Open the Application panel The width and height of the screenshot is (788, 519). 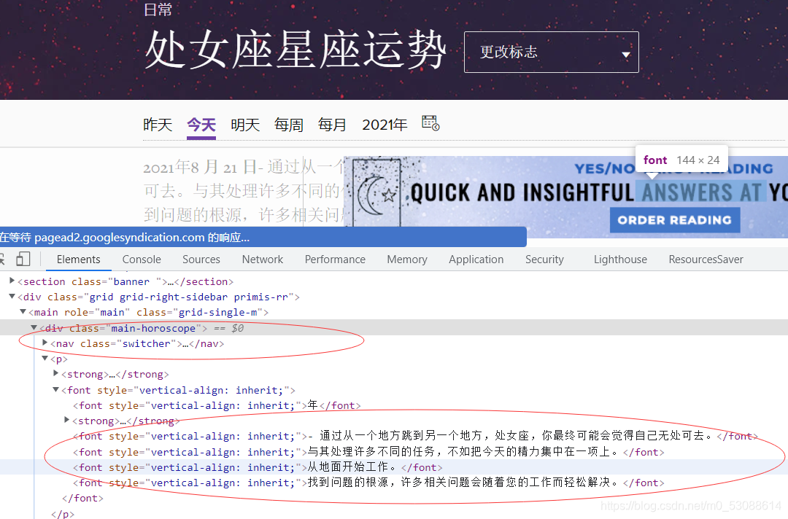click(476, 259)
